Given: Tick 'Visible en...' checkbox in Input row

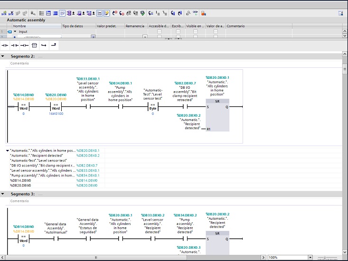Looking at the screenshot, I should coord(195,31).
